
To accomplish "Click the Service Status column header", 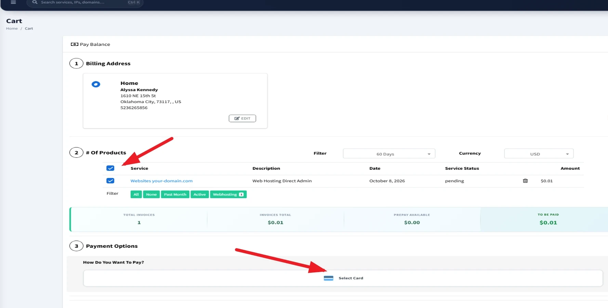I will pos(462,168).
